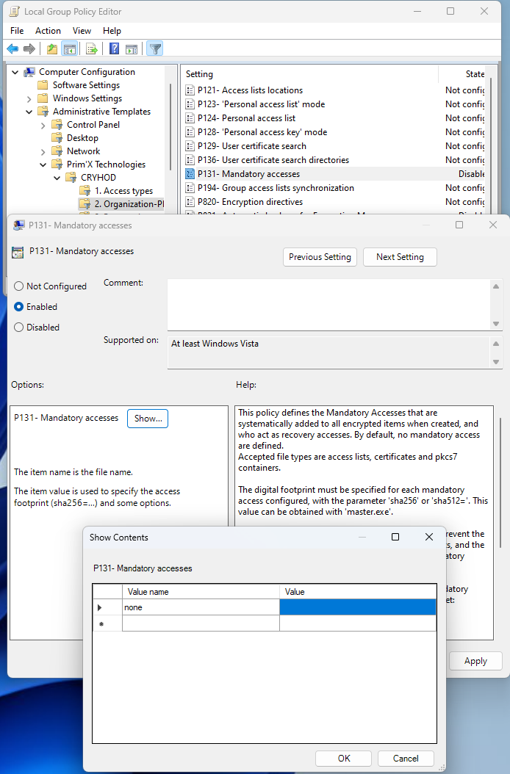Click the Back arrow toolbar icon
This screenshot has width=510, height=774.
pos(12,49)
